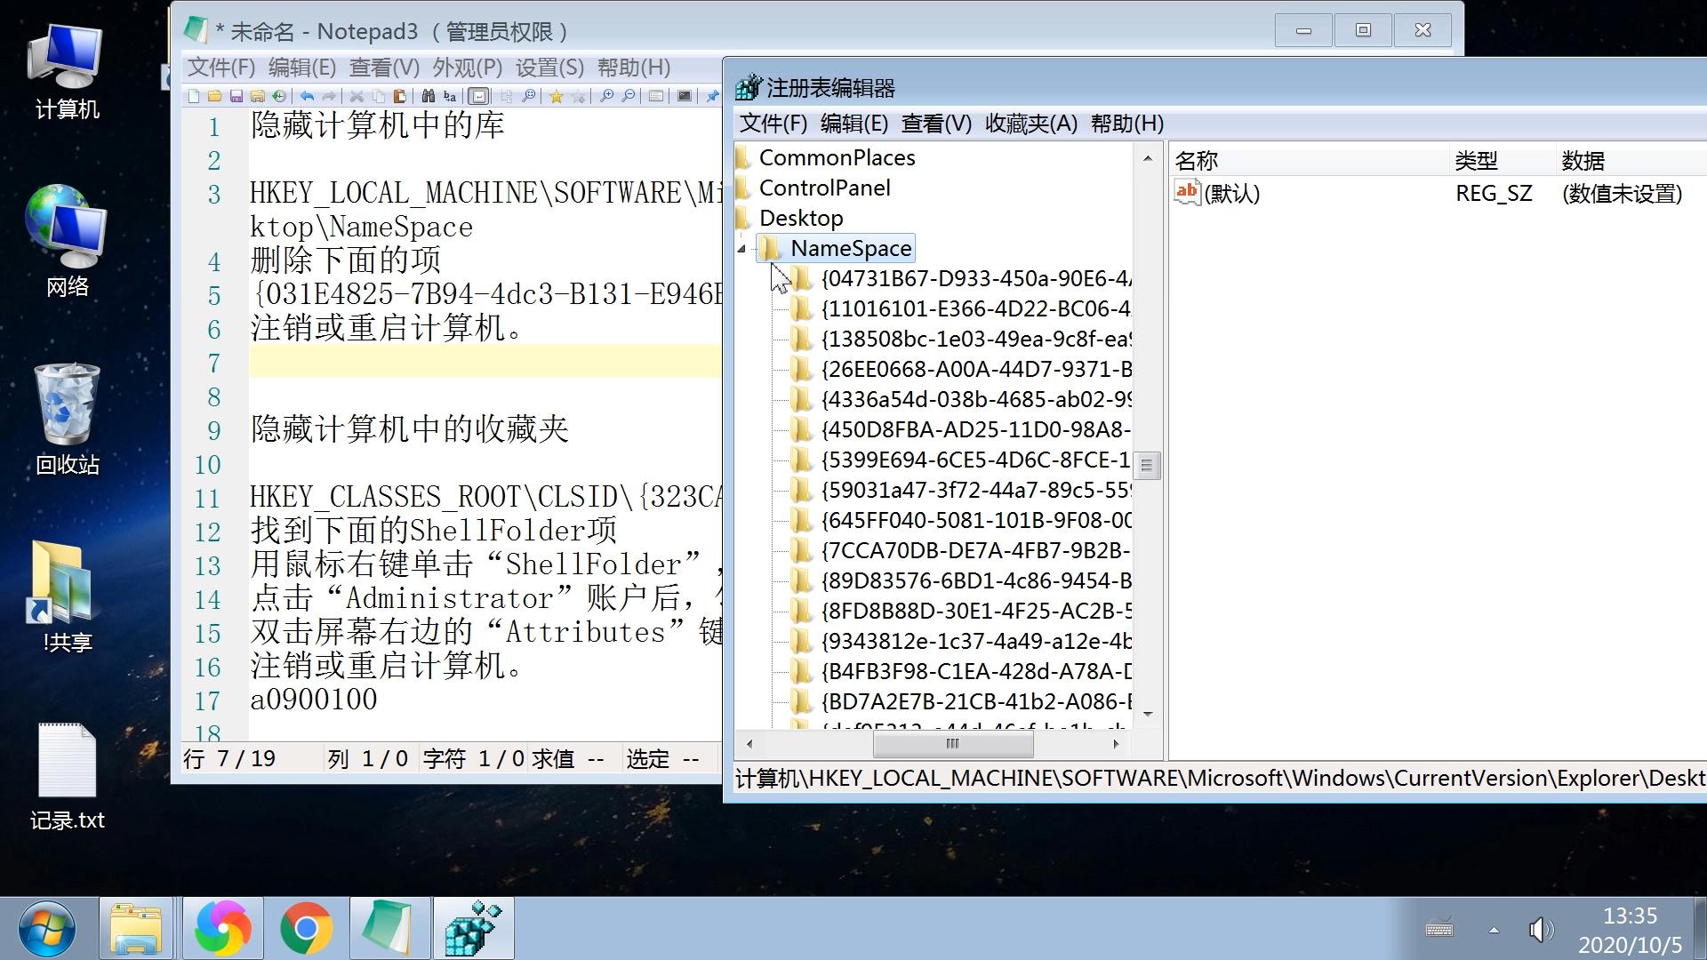Click the Save floppy disk icon

[x=236, y=96]
